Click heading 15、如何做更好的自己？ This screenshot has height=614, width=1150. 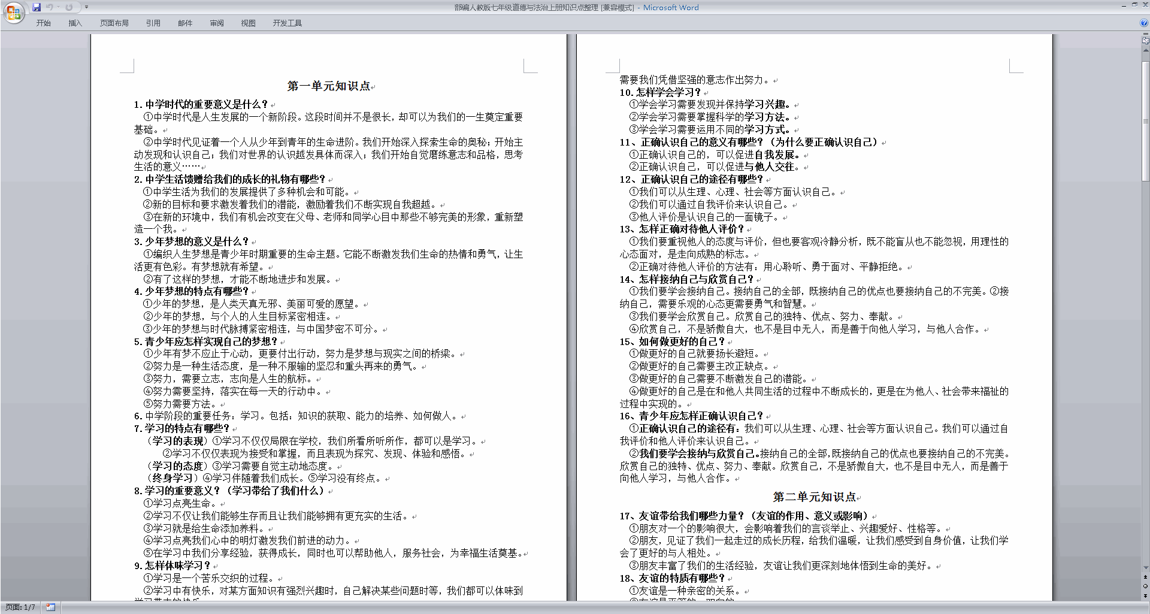click(672, 341)
